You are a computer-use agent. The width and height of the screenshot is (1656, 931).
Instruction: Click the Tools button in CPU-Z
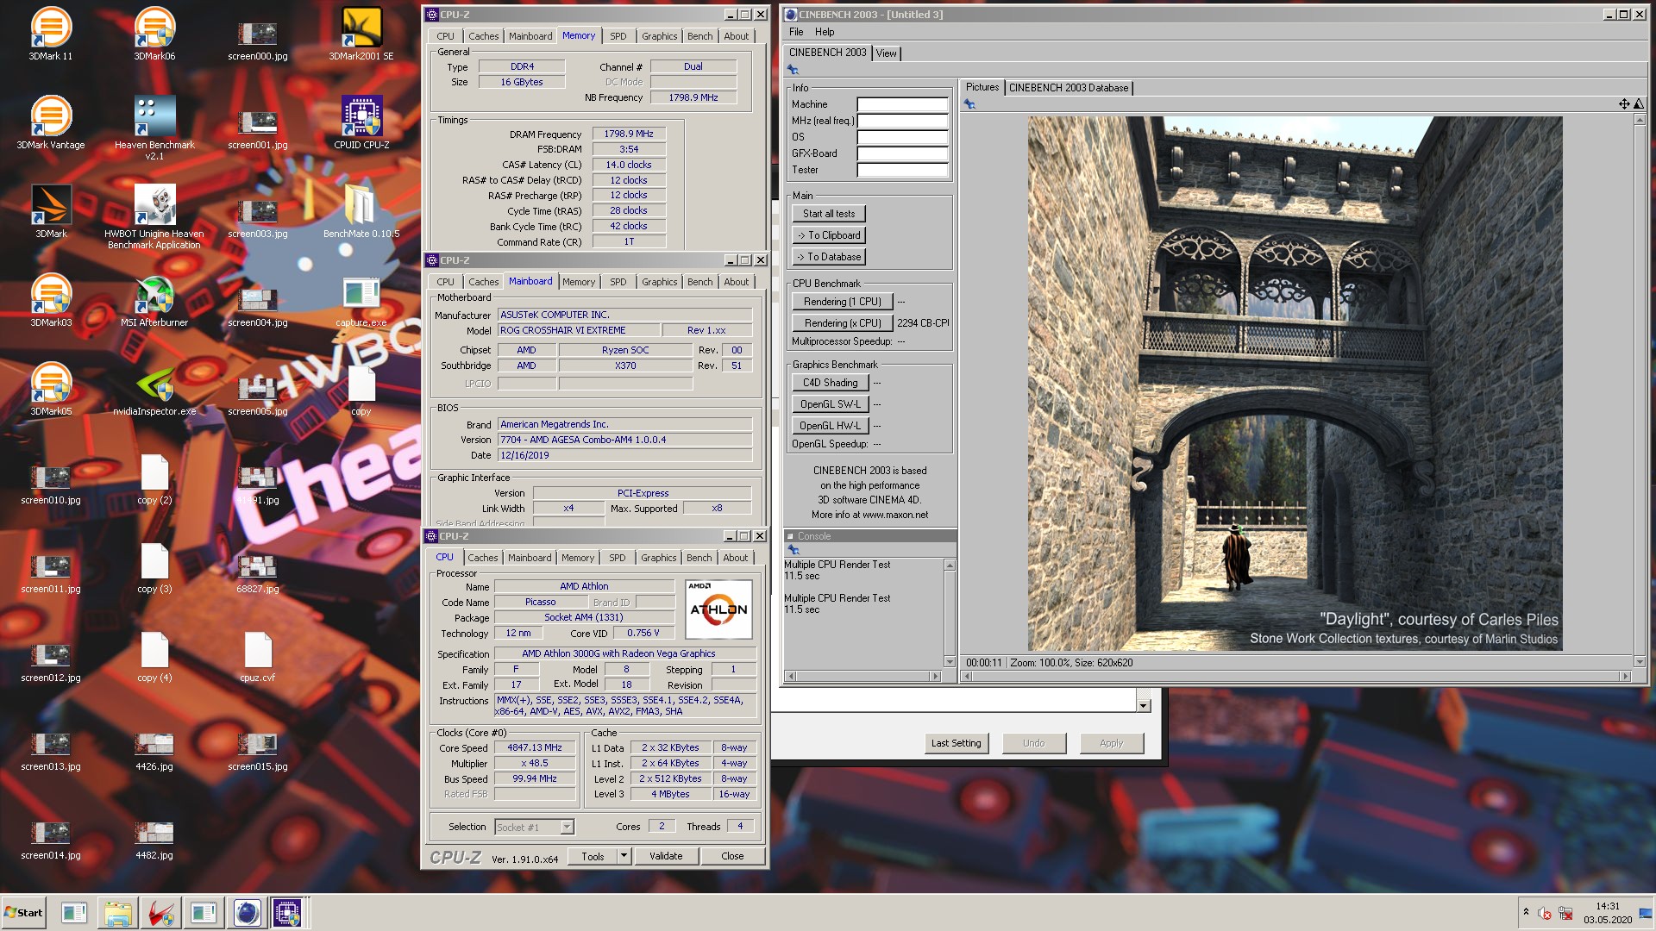[593, 856]
